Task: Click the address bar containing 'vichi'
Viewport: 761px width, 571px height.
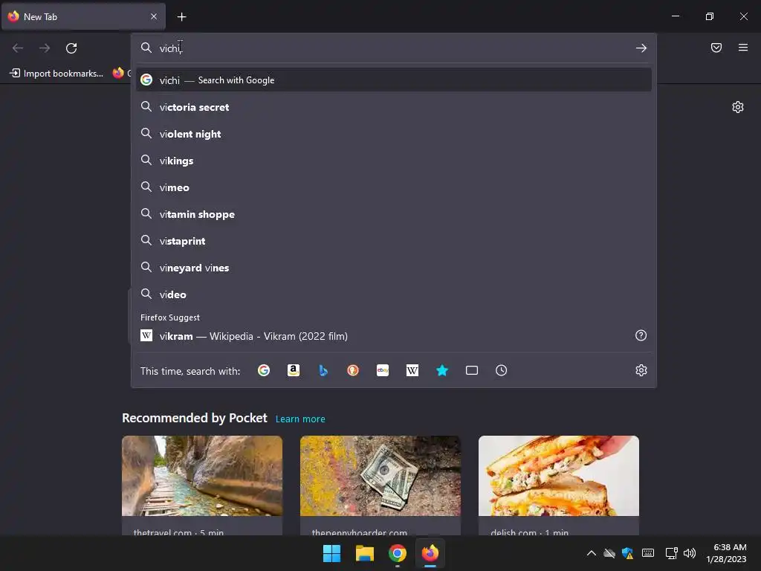Action: 394,48
